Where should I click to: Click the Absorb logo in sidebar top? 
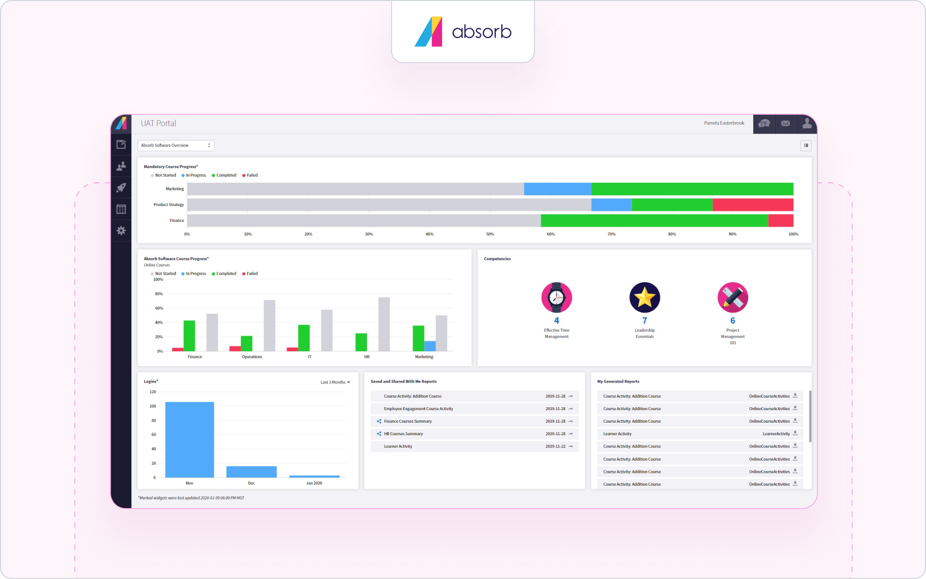[121, 123]
